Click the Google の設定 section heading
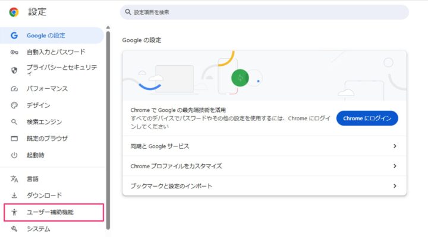 (141, 40)
